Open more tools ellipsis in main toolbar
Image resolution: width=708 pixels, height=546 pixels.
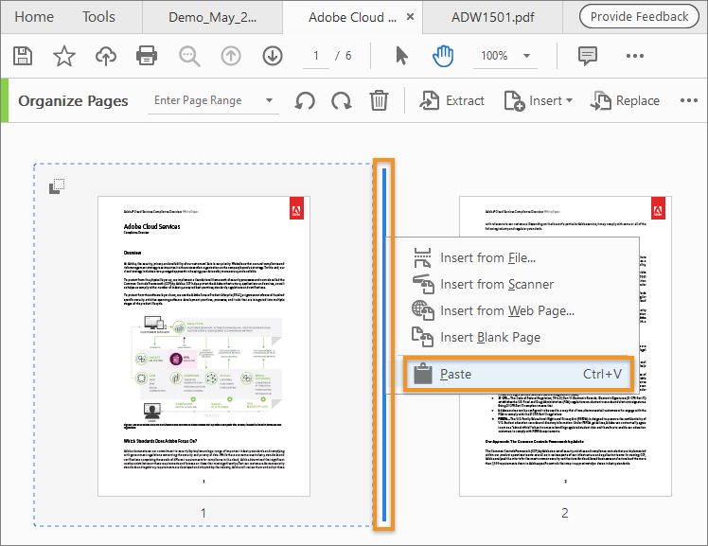point(635,56)
